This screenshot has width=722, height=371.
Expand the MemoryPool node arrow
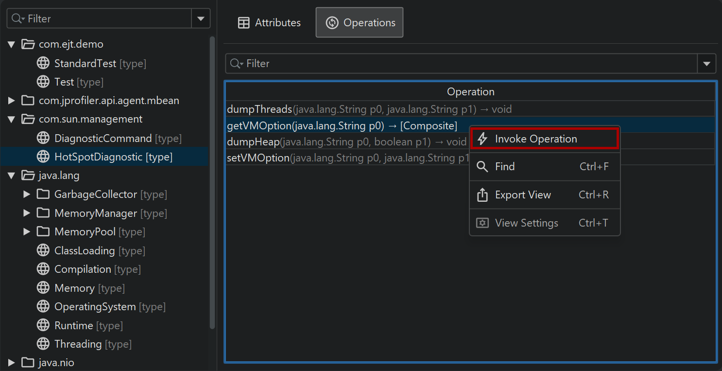(x=27, y=232)
